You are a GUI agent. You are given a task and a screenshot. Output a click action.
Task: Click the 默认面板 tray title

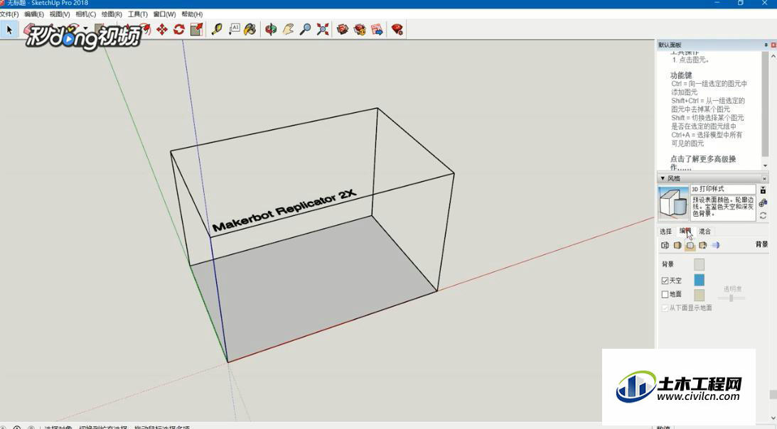pyautogui.click(x=670, y=45)
